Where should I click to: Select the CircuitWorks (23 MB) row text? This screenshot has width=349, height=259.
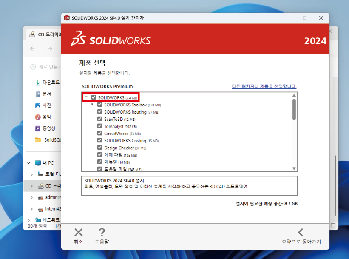point(122,134)
